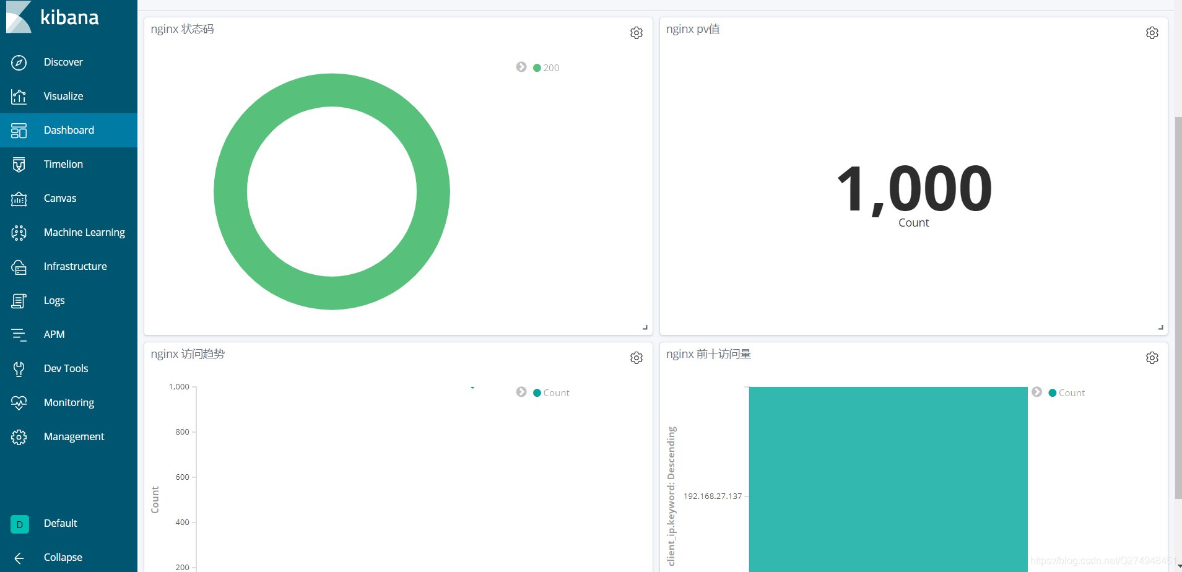Click the APM icon
The width and height of the screenshot is (1182, 572).
pyautogui.click(x=19, y=335)
